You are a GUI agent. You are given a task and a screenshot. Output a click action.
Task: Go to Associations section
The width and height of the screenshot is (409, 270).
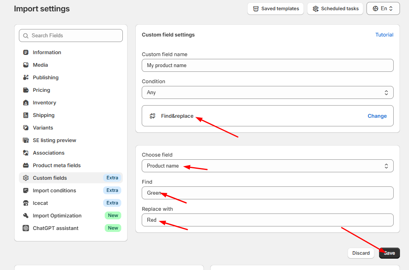pyautogui.click(x=71, y=153)
